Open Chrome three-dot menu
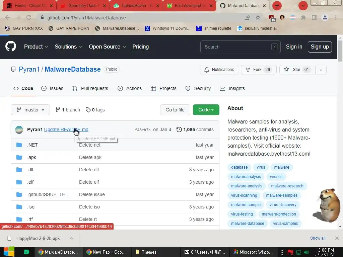Screen dimensions: 343x257 [336, 17]
